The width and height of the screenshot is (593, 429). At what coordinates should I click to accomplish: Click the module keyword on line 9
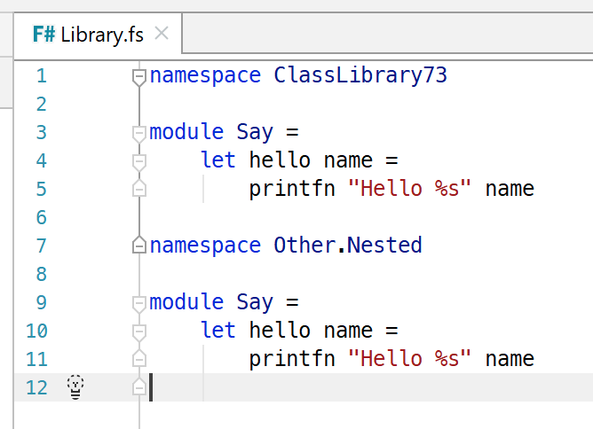coord(186,301)
